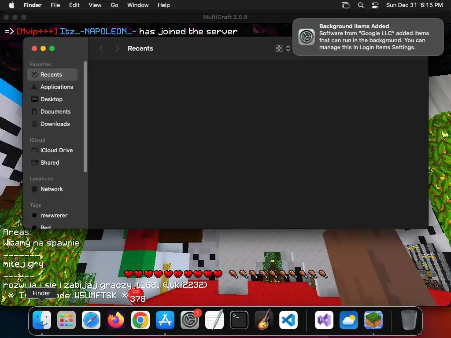
Task: Switch to MultiCraft via Dock icon
Action: (x=373, y=320)
